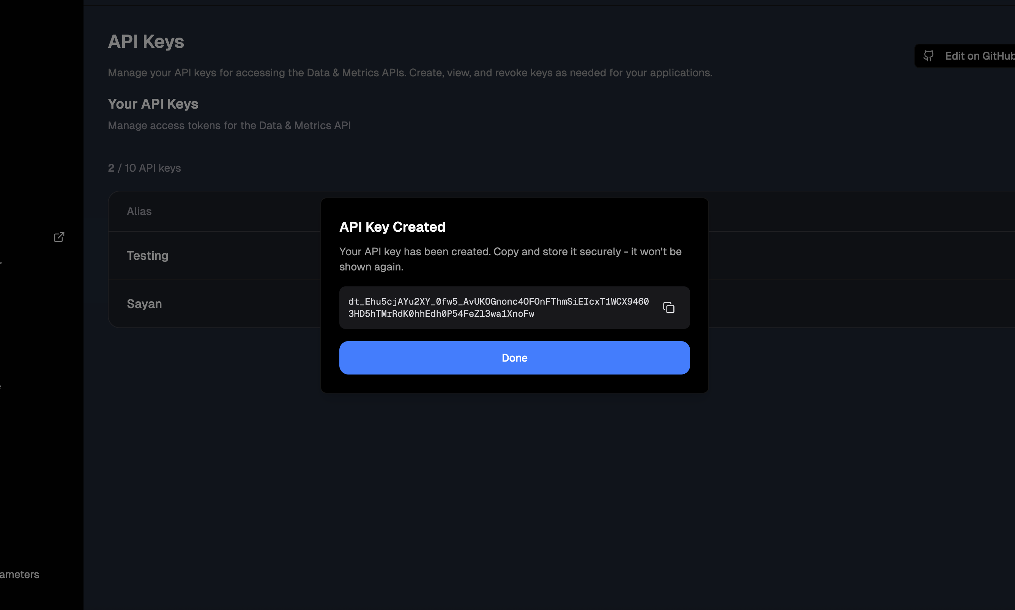Click the API keys page description paragraph

(410, 73)
